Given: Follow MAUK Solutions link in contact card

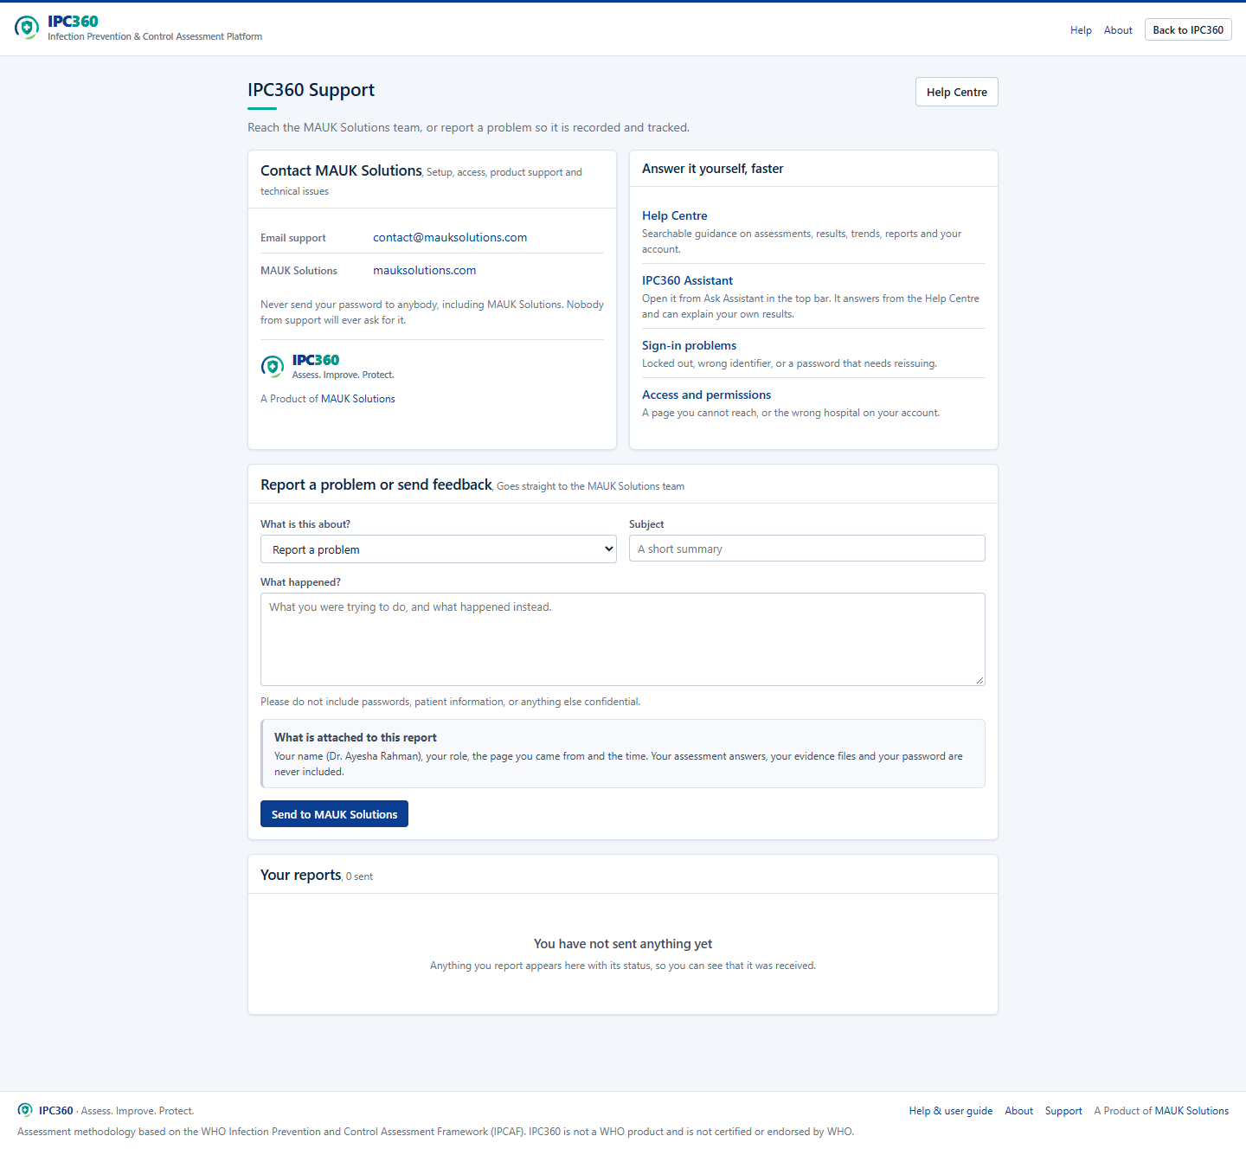Looking at the screenshot, I should (357, 399).
